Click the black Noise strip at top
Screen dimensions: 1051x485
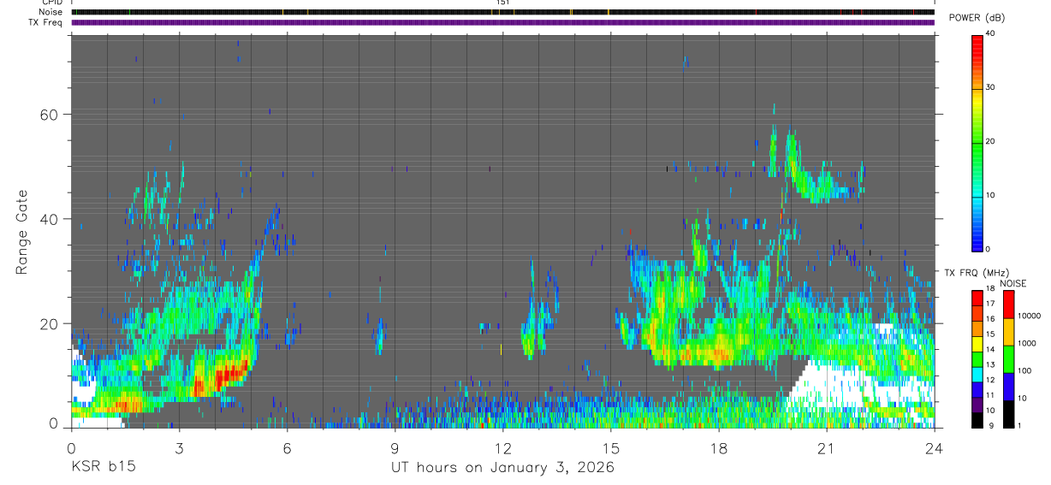point(502,12)
